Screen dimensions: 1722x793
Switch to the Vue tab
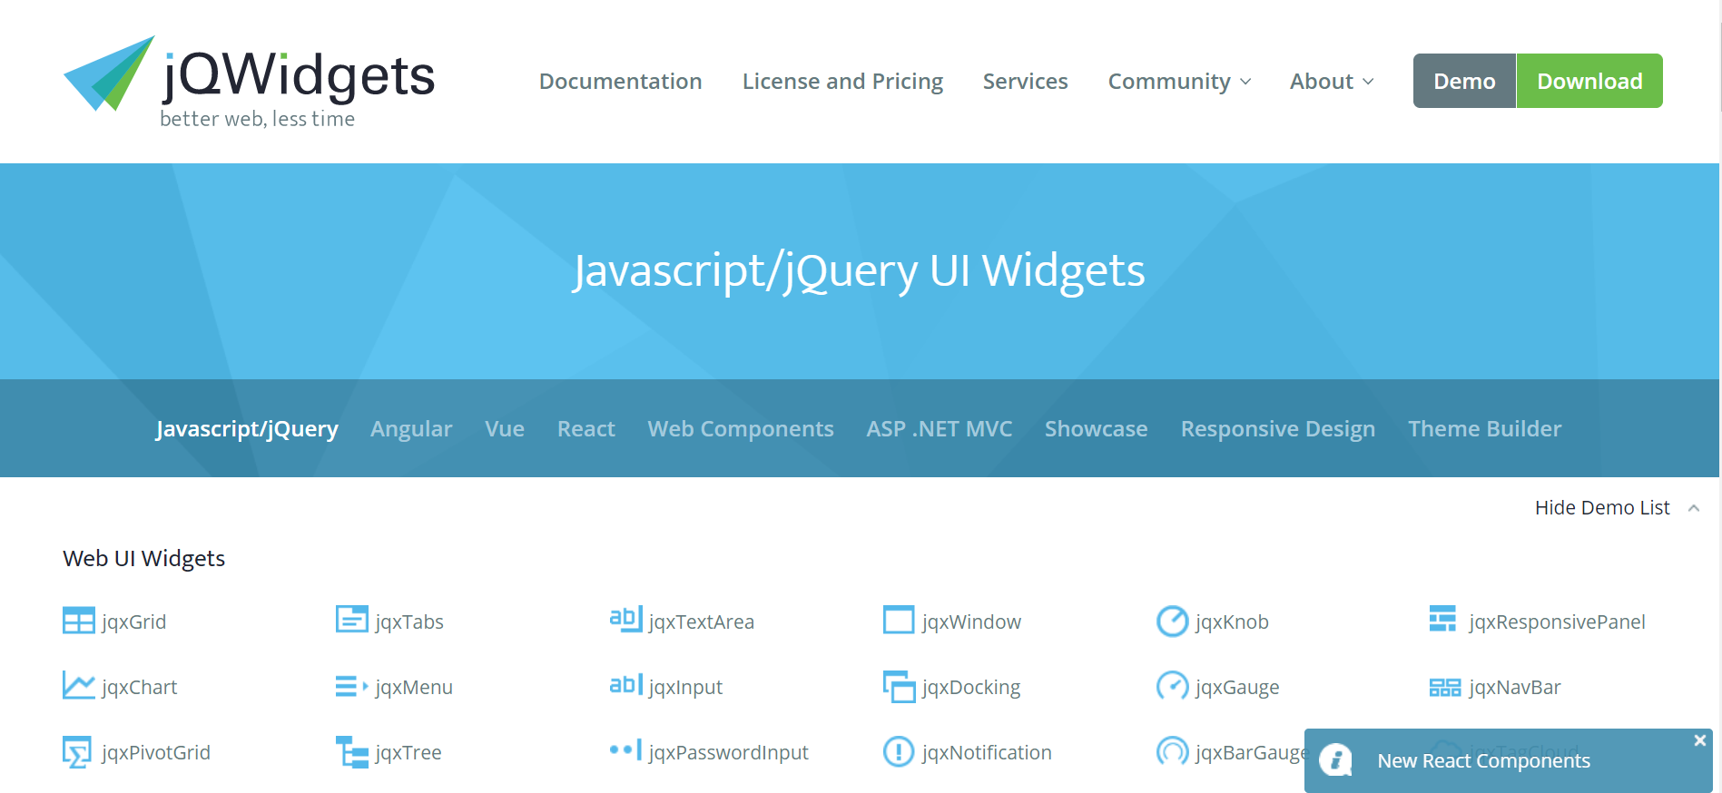pyautogui.click(x=505, y=428)
